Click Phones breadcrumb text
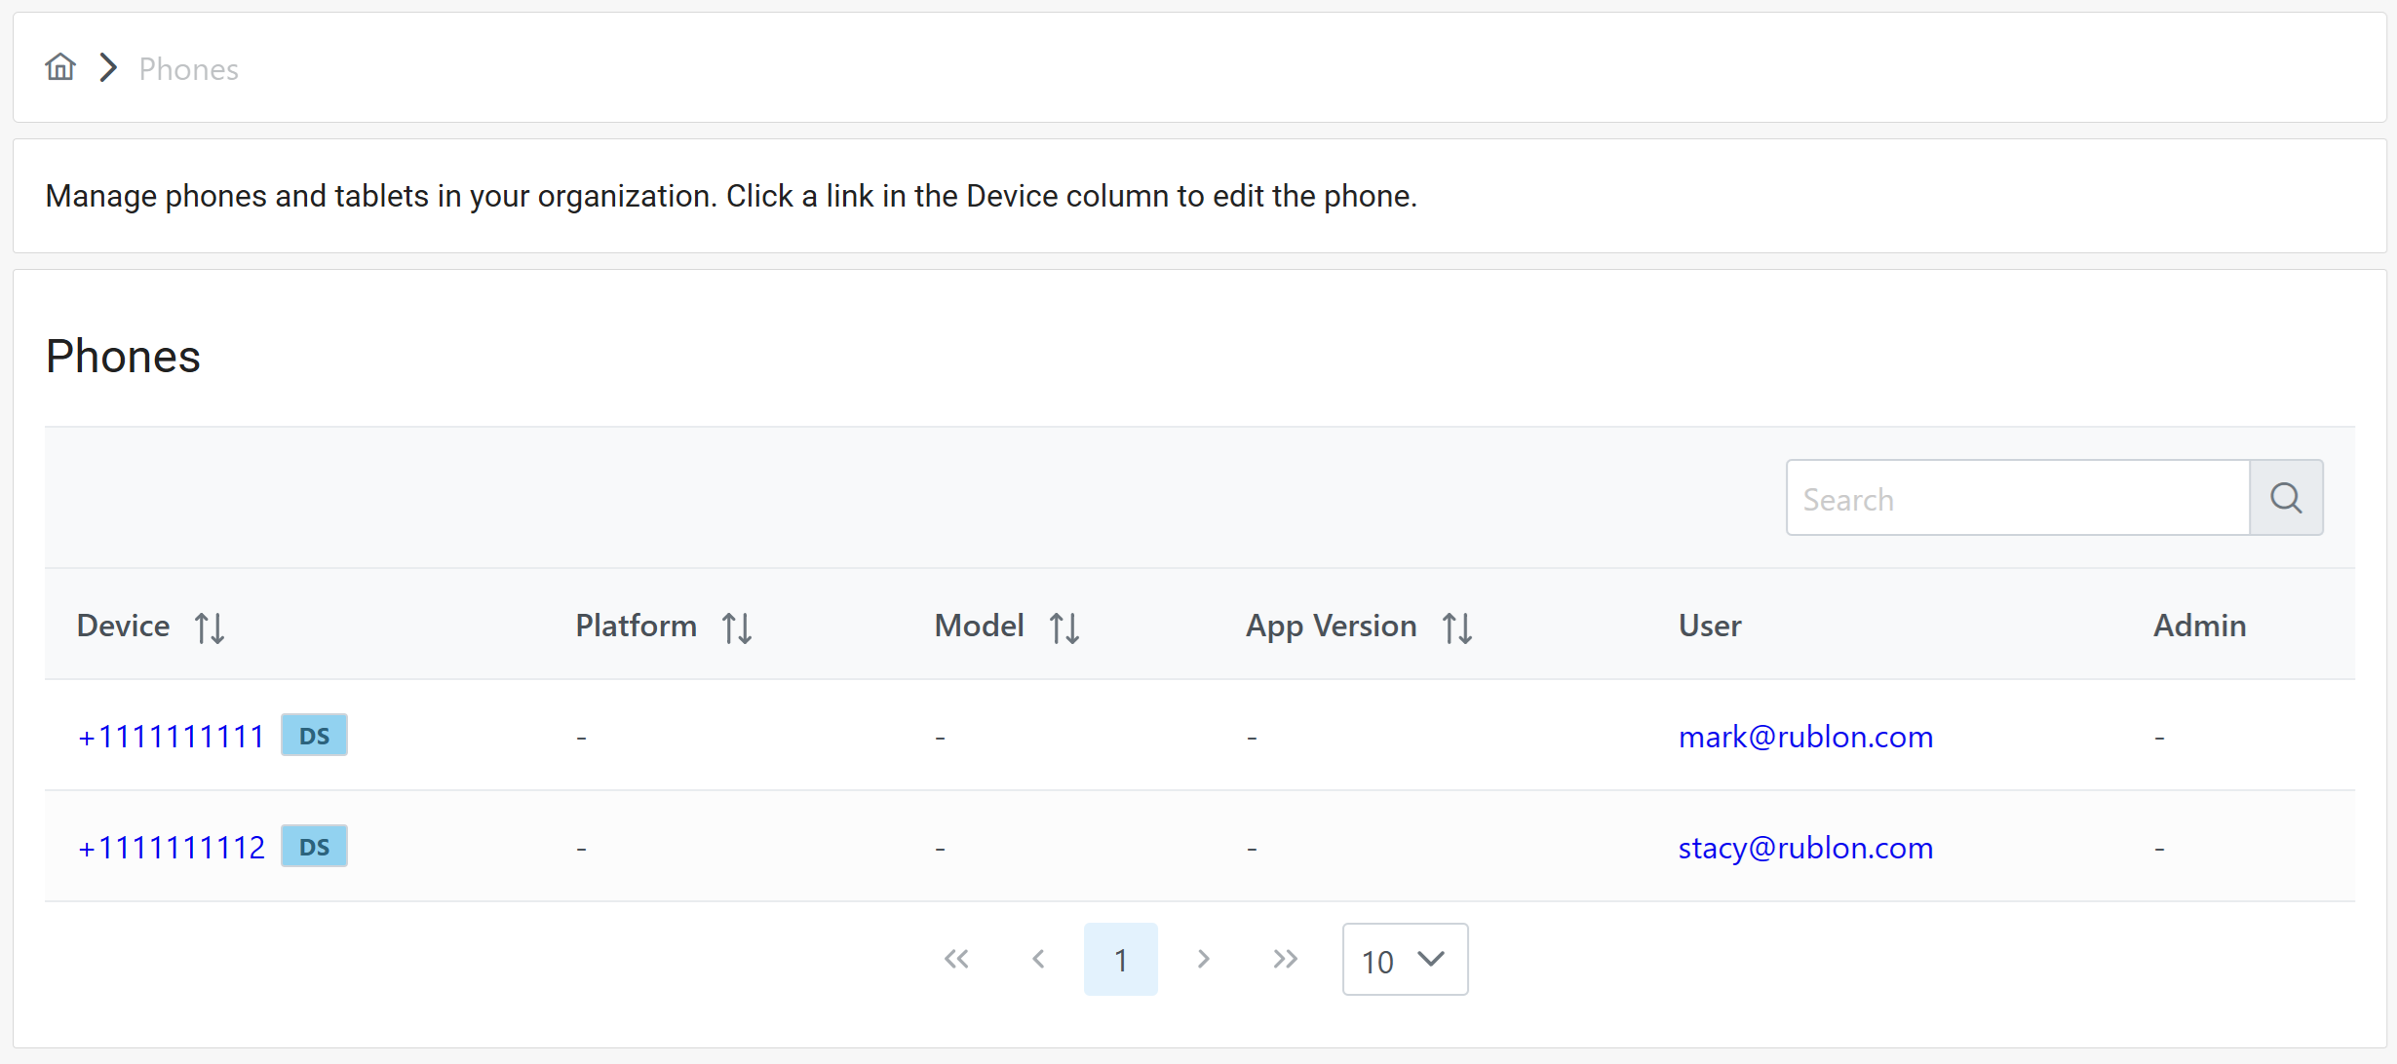The image size is (2397, 1064). tap(188, 69)
